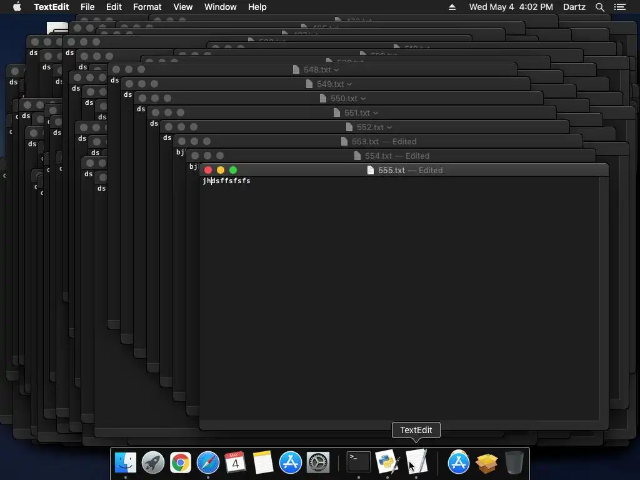This screenshot has height=480, width=640.
Task: Click the 554.txt document proxy icon
Action: [x=357, y=156]
